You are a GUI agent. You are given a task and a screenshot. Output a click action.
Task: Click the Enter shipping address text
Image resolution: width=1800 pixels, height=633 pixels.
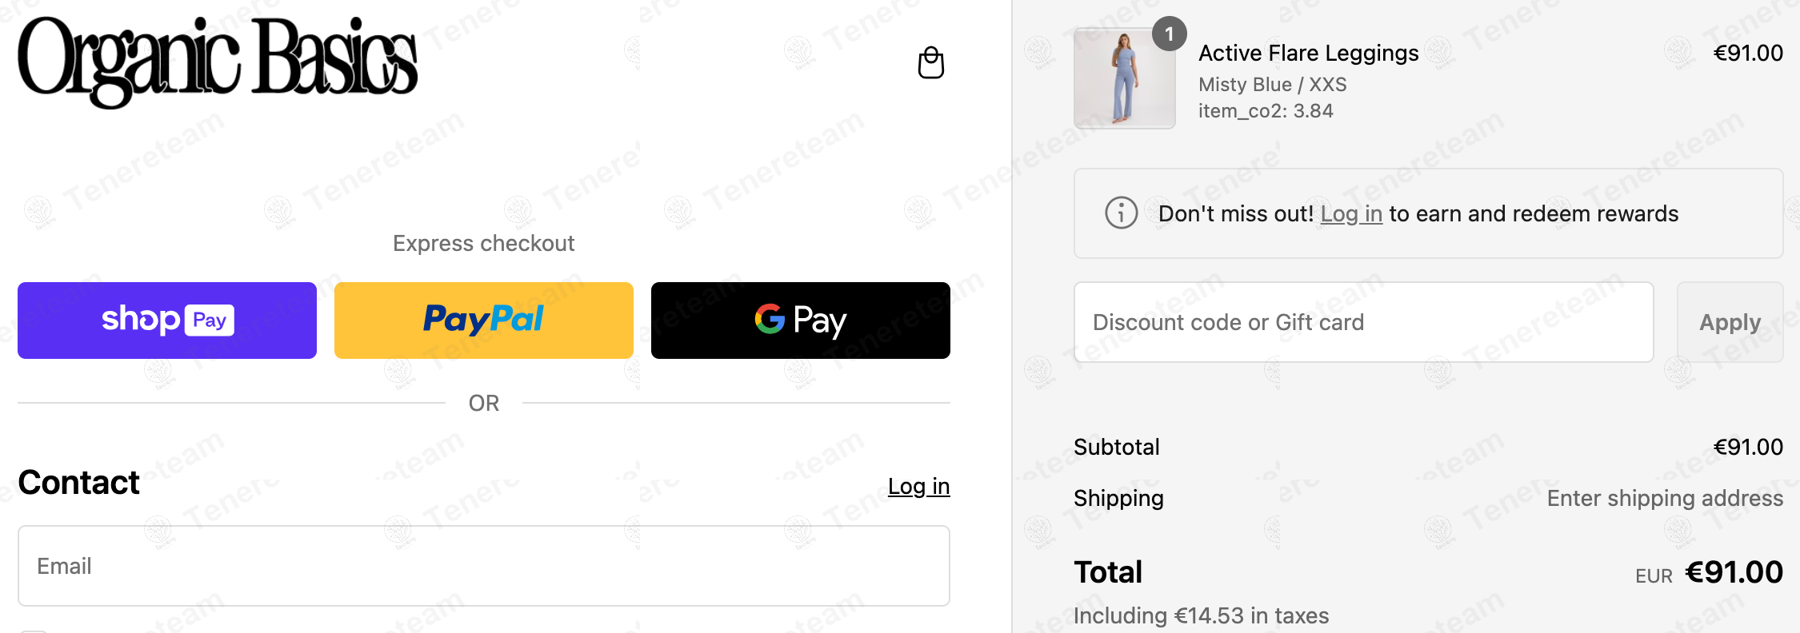1664,499
